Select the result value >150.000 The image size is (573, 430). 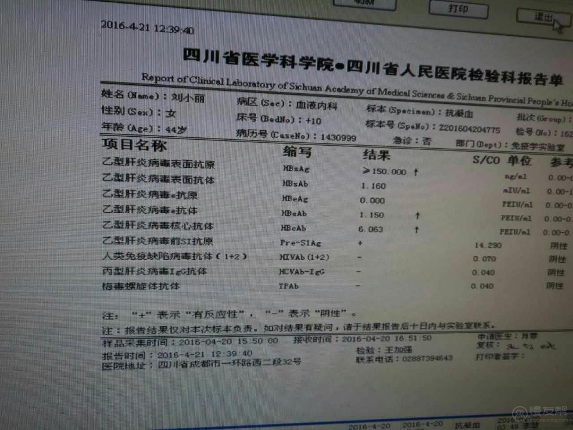tap(384, 171)
